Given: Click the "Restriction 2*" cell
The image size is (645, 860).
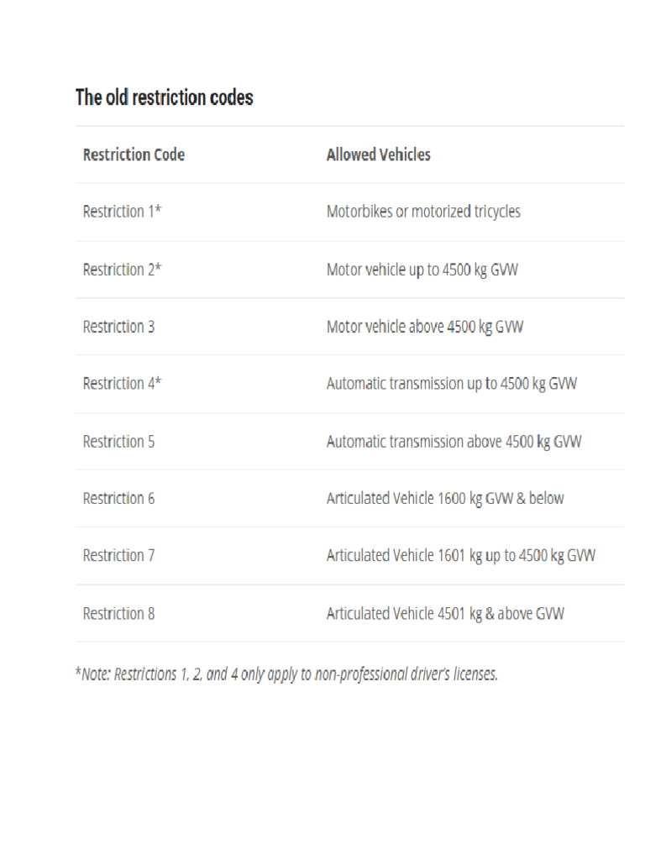Looking at the screenshot, I should (122, 270).
